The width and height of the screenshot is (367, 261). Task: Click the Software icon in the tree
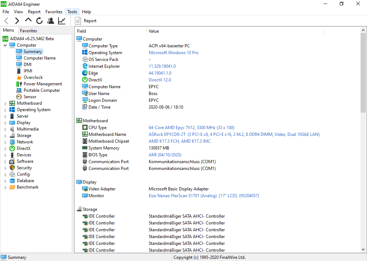coord(12,162)
